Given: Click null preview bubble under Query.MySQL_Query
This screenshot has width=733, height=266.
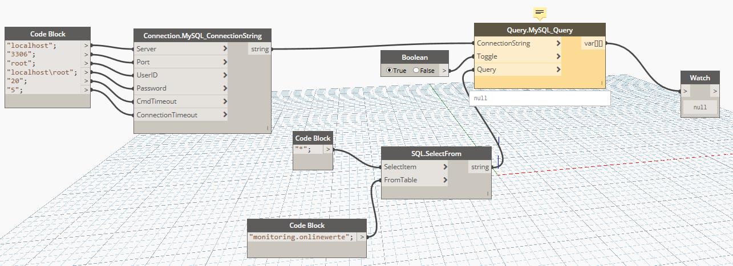Looking at the screenshot, I should coord(539,98).
